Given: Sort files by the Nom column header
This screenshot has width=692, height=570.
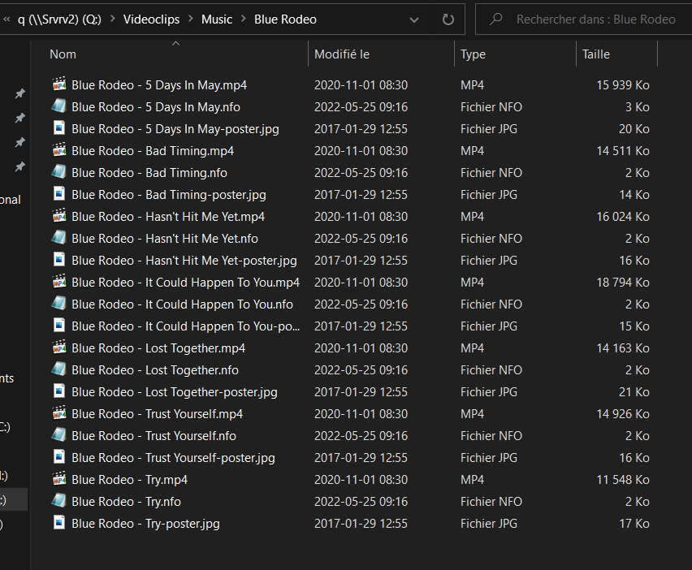Looking at the screenshot, I should tap(63, 54).
